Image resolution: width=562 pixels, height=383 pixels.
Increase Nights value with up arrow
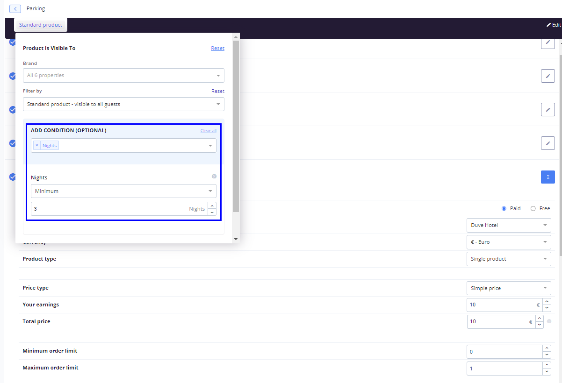[x=212, y=206]
